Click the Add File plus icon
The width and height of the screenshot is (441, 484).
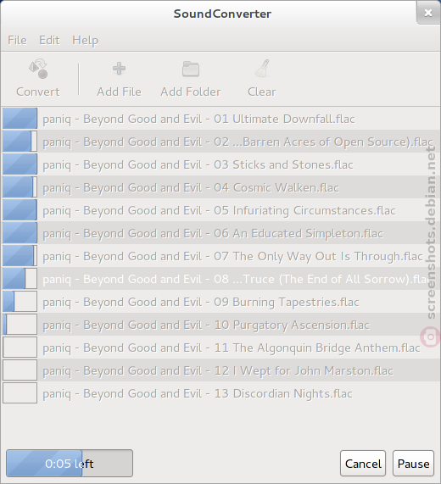119,69
